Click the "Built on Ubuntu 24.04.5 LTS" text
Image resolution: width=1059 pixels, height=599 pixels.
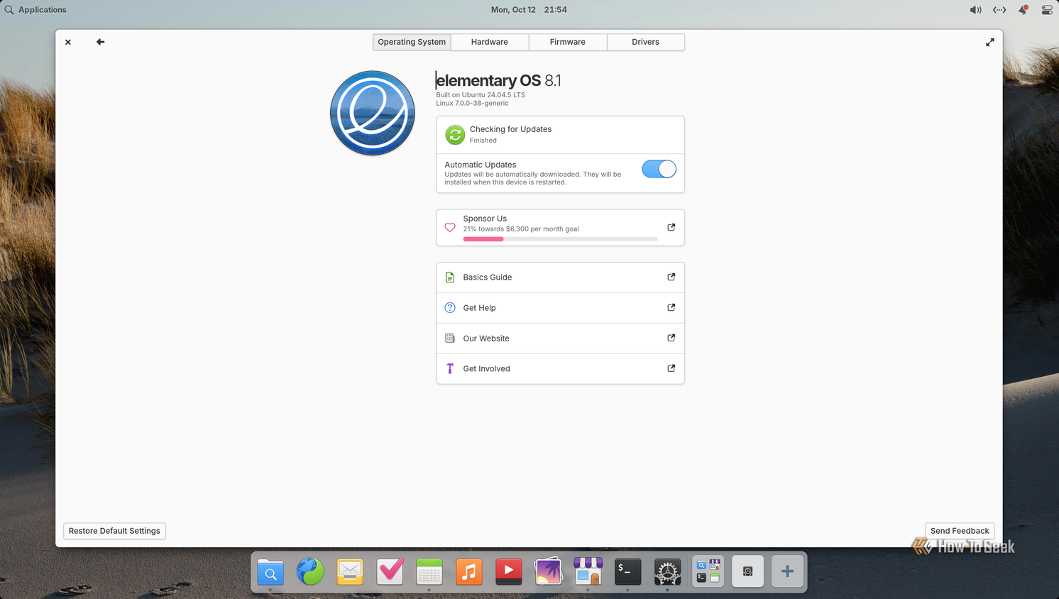tap(481, 95)
